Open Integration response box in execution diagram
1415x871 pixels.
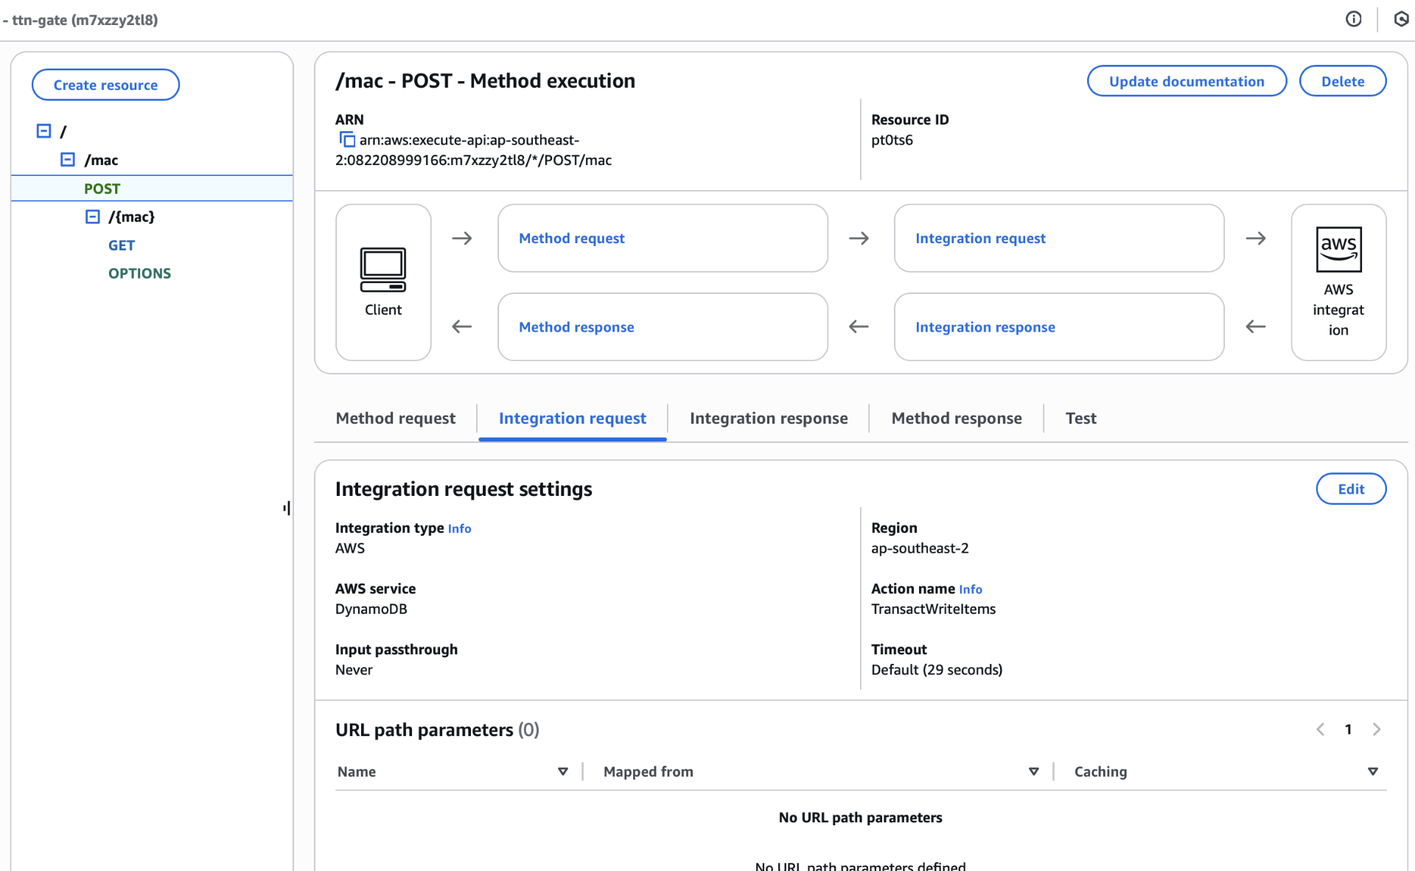(1059, 326)
